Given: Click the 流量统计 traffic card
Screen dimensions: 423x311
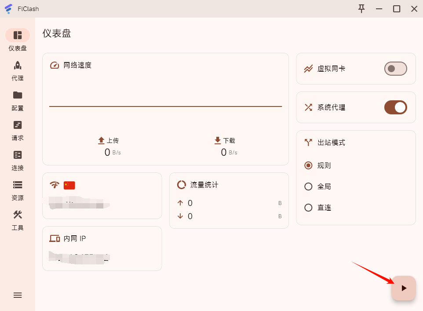Looking at the screenshot, I should tap(229, 201).
